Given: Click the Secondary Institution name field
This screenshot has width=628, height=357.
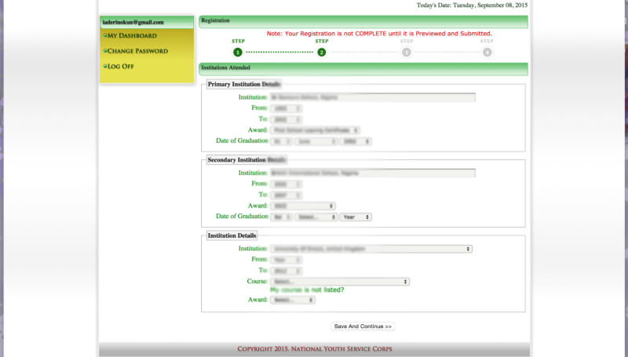Looking at the screenshot, I should 373,173.
